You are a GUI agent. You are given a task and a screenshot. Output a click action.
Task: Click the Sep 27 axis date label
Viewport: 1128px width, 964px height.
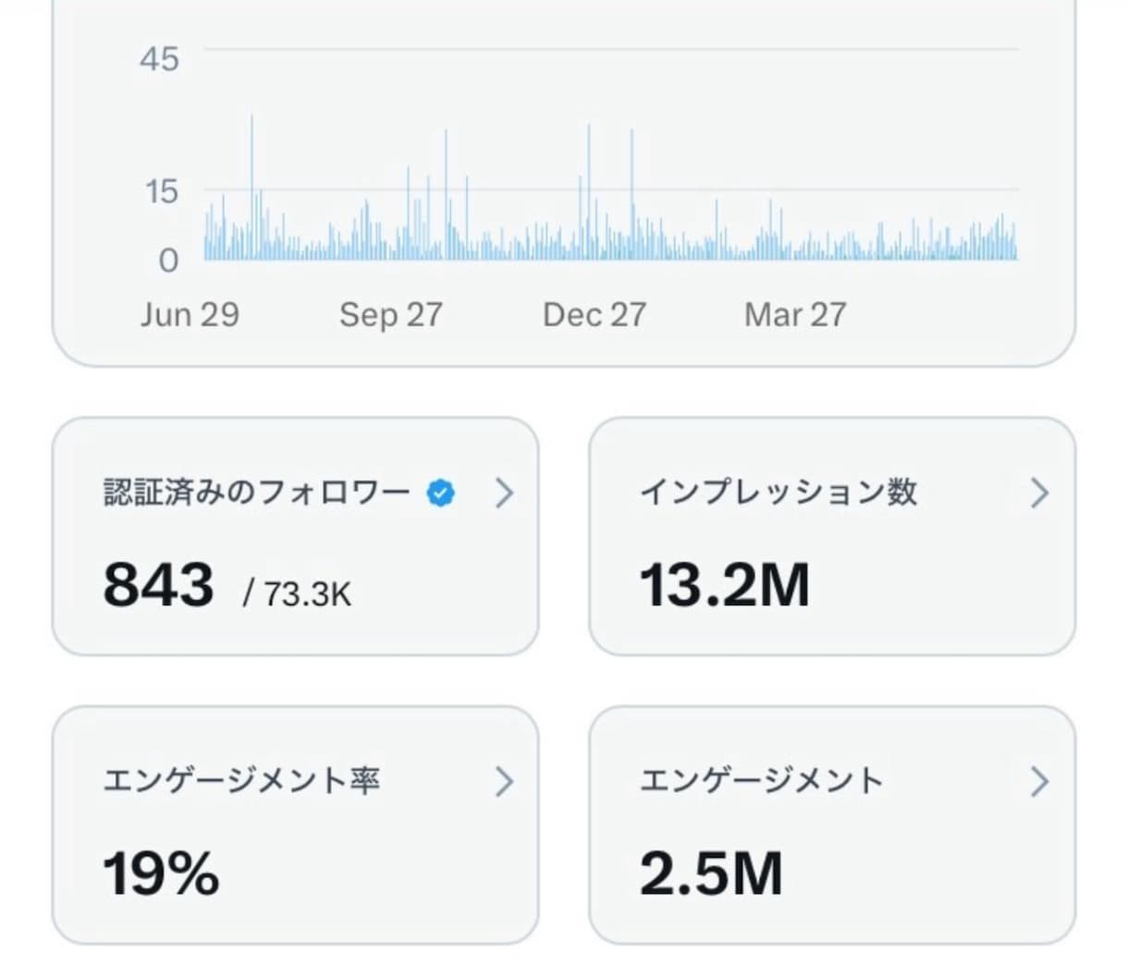pos(391,315)
